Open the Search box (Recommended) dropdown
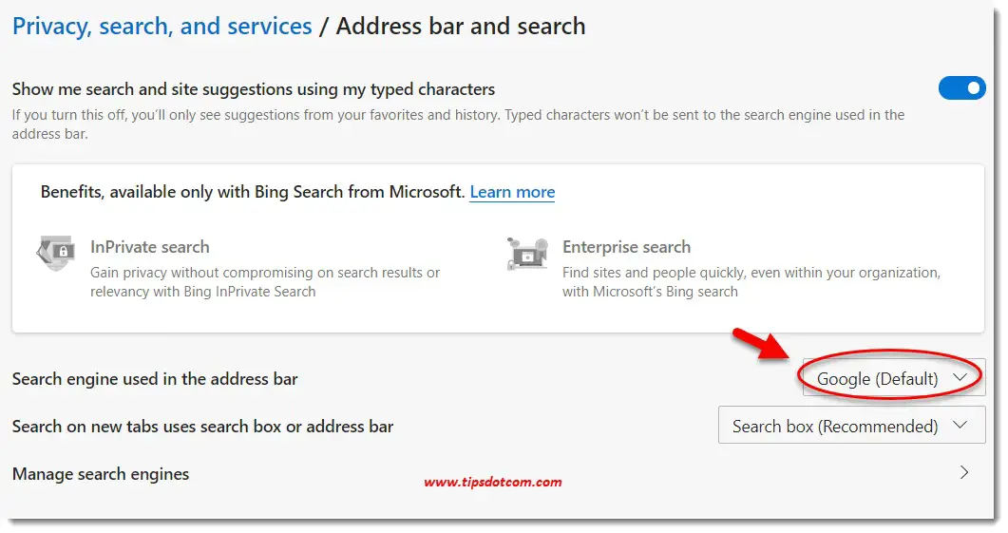Screen dimensions: 1008x533 coord(852,425)
